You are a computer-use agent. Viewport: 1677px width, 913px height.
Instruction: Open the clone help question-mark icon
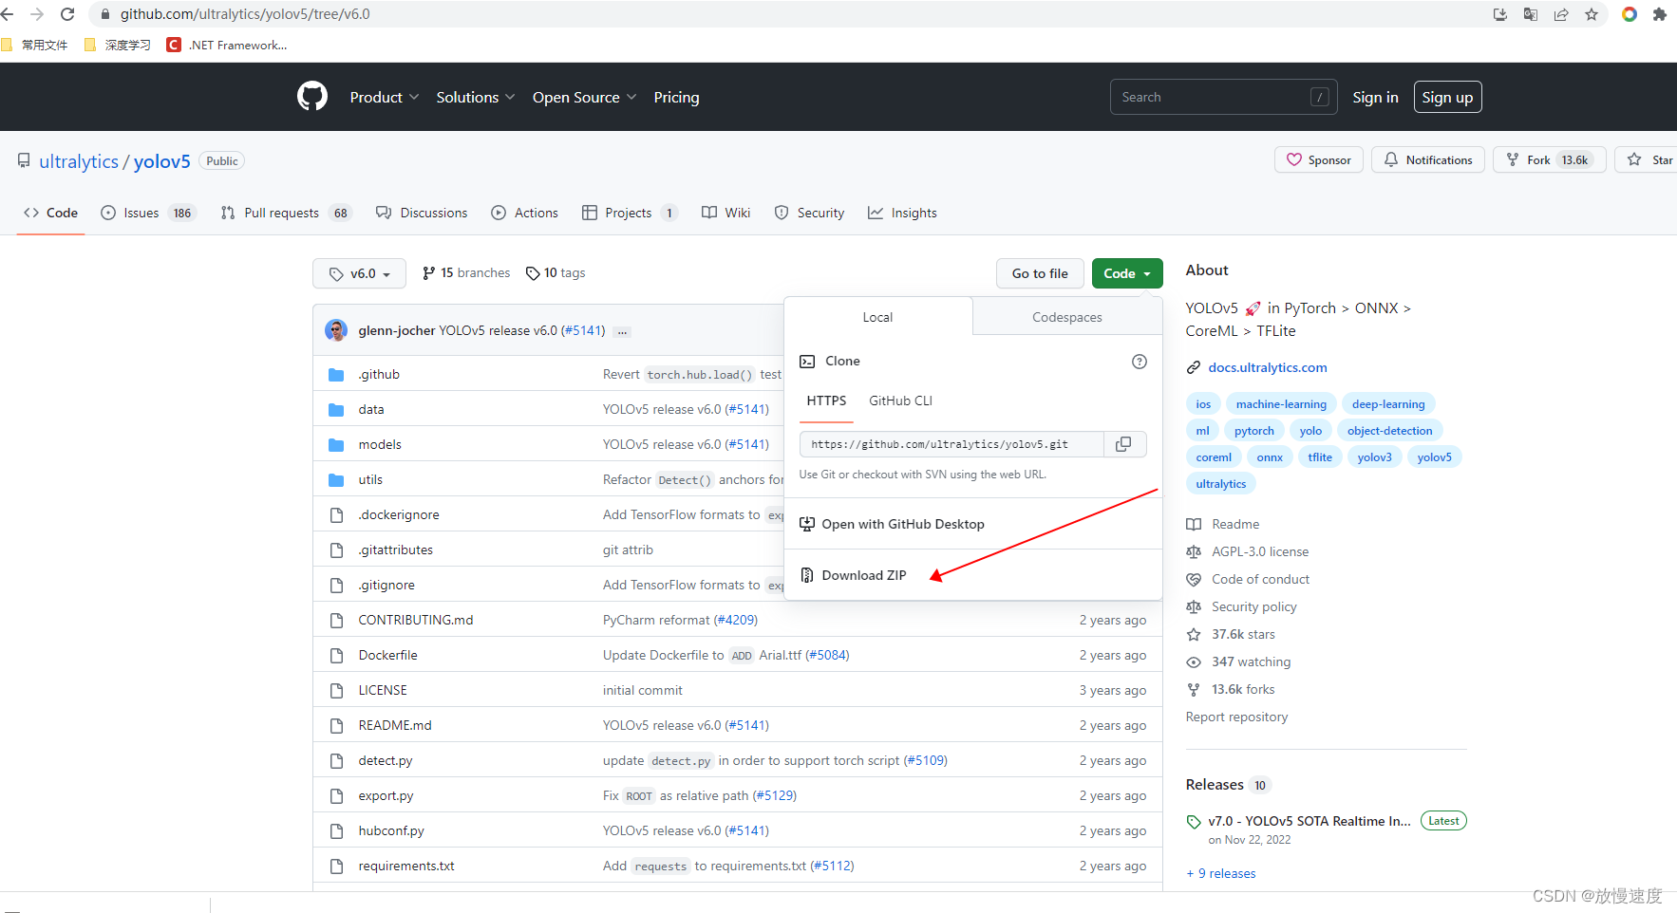click(1140, 362)
